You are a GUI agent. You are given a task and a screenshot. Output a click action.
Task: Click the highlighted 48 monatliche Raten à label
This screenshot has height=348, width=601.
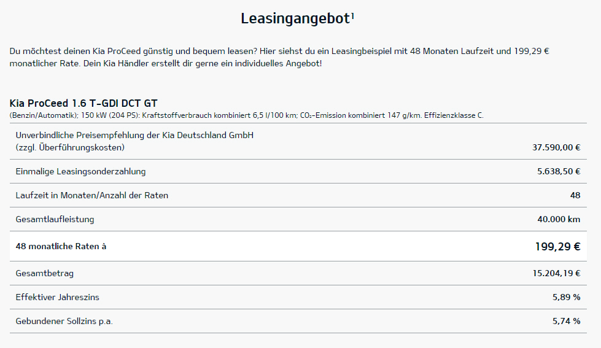tap(61, 246)
